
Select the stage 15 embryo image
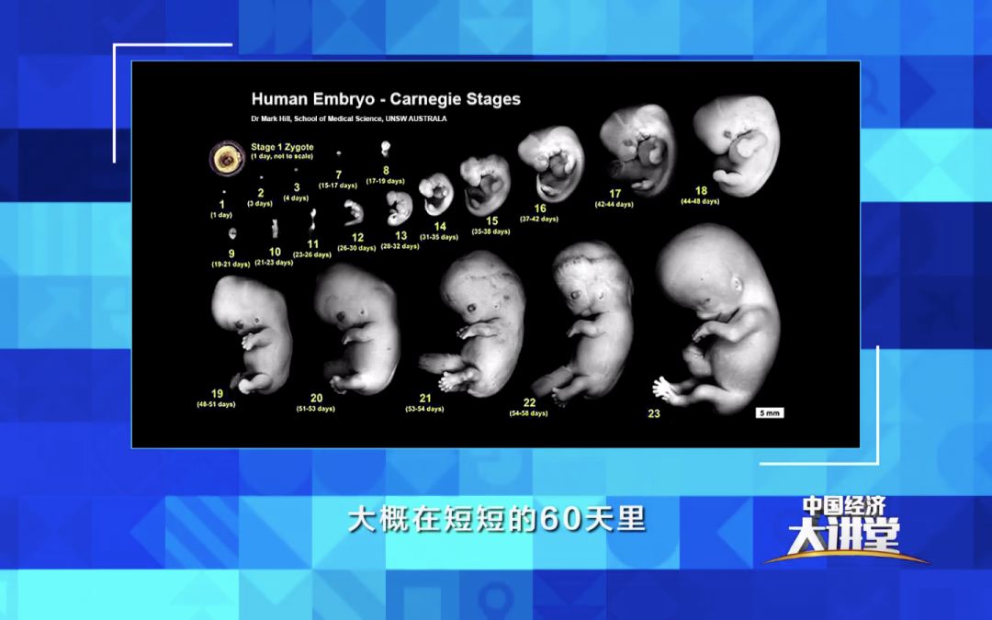[x=485, y=185]
